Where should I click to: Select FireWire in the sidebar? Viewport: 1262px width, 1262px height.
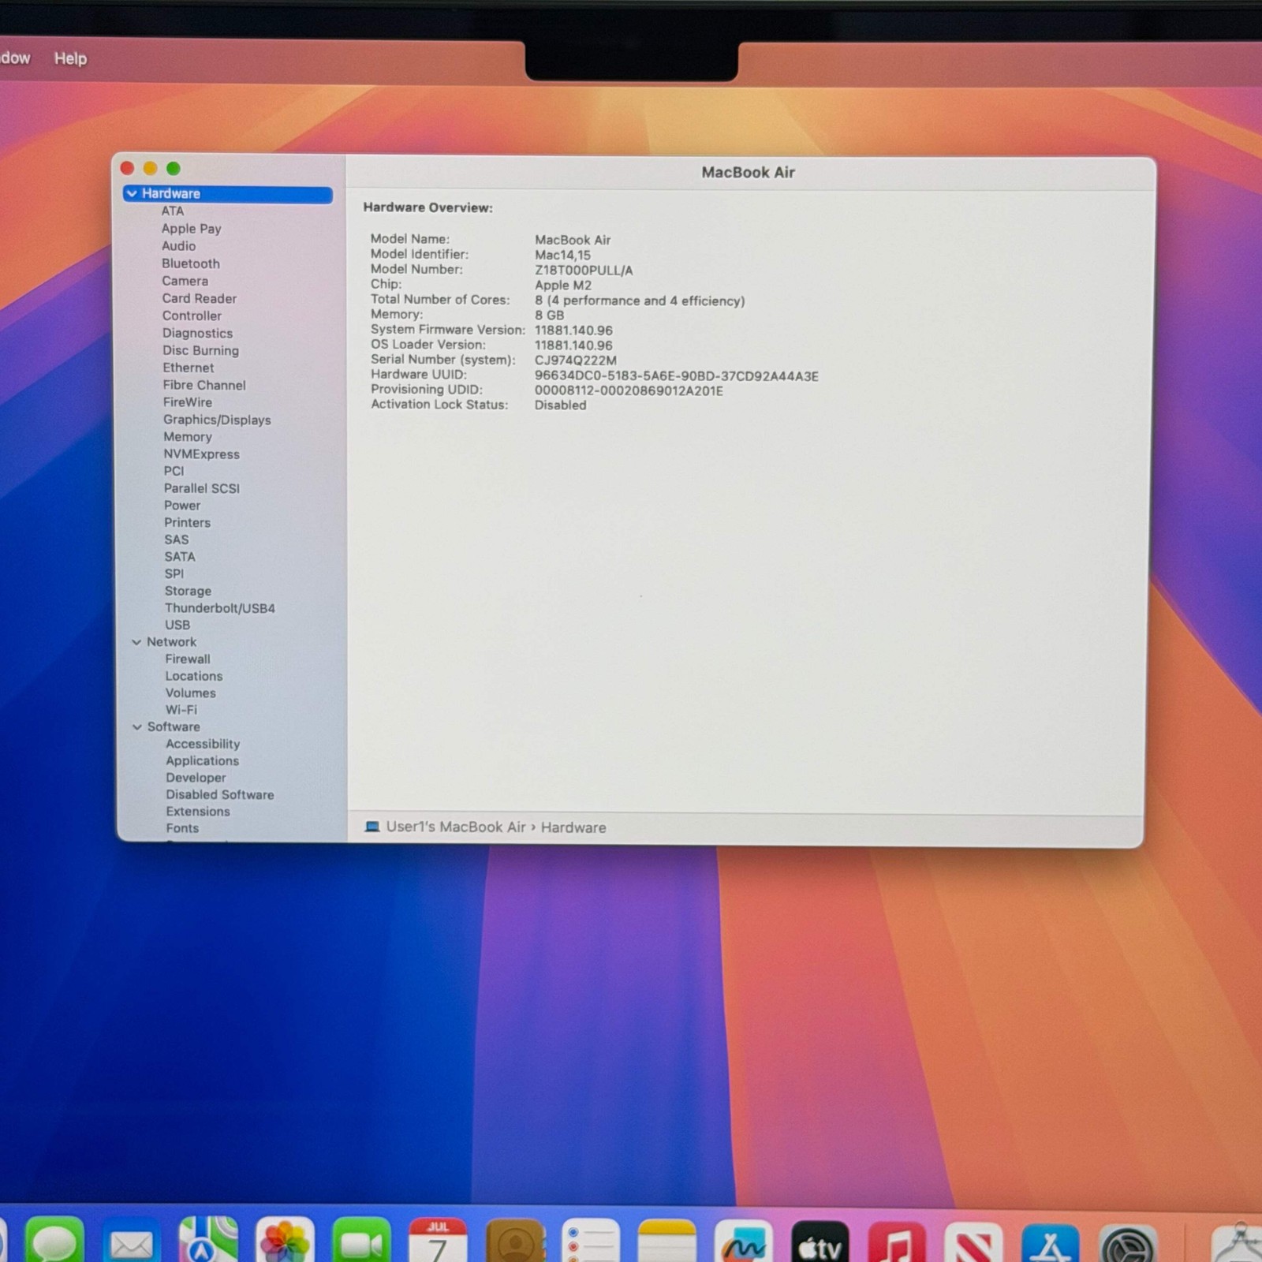tap(188, 402)
